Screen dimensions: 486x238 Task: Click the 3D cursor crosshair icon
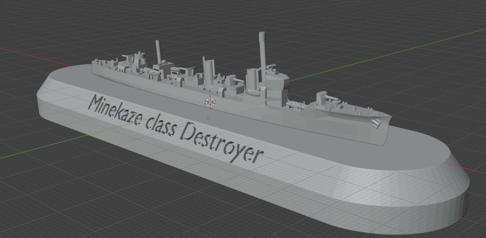pyautogui.click(x=209, y=102)
